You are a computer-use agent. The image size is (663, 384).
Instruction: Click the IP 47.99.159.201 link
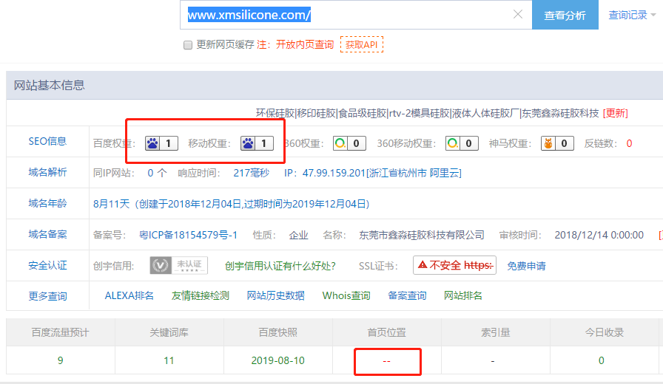click(372, 173)
